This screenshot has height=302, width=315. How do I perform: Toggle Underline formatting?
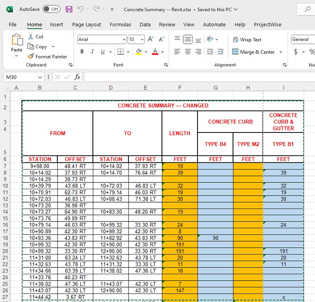pyautogui.click(x=103, y=52)
